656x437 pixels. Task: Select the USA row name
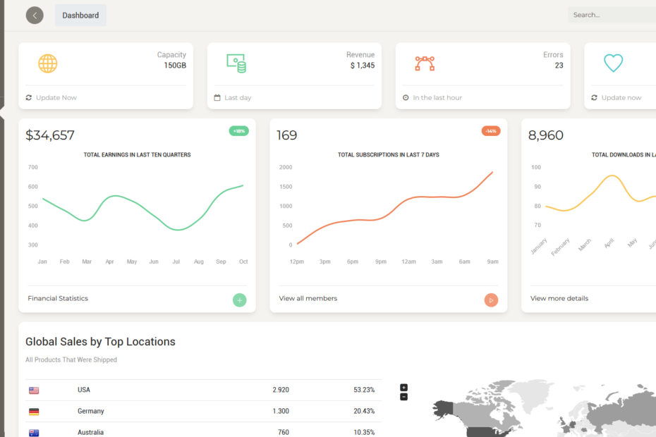click(x=84, y=390)
